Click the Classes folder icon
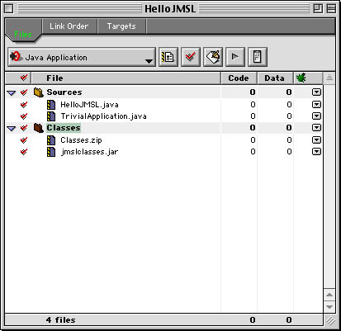Image resolution: width=341 pixels, height=331 pixels. [x=39, y=128]
